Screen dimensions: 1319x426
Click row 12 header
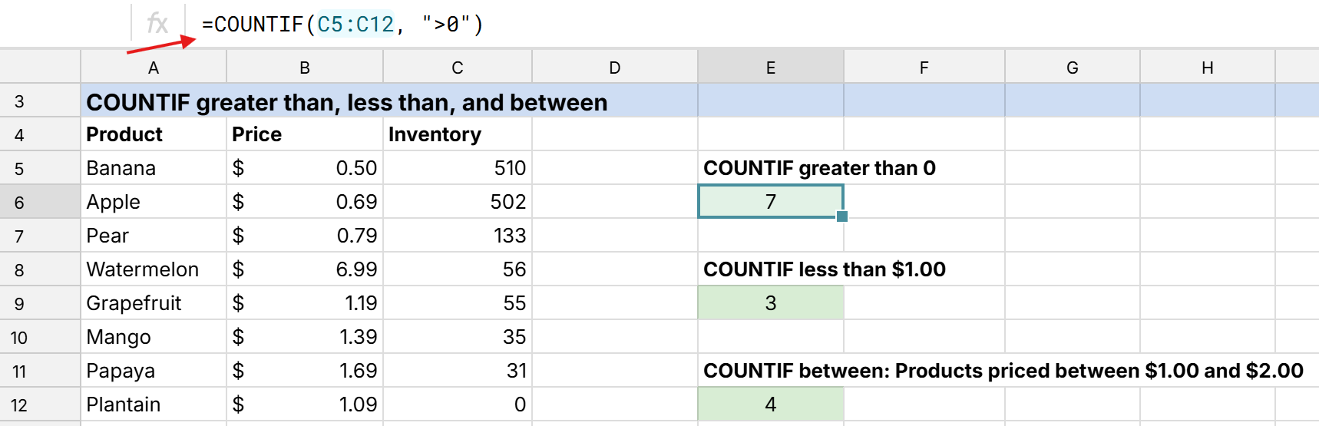coord(20,405)
